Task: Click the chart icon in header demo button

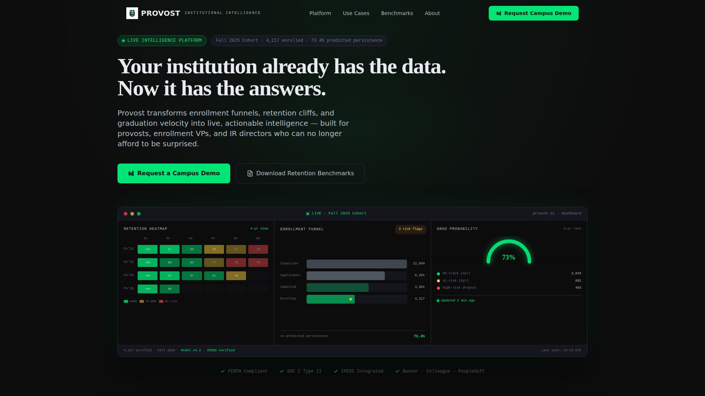Action: click(x=499, y=13)
